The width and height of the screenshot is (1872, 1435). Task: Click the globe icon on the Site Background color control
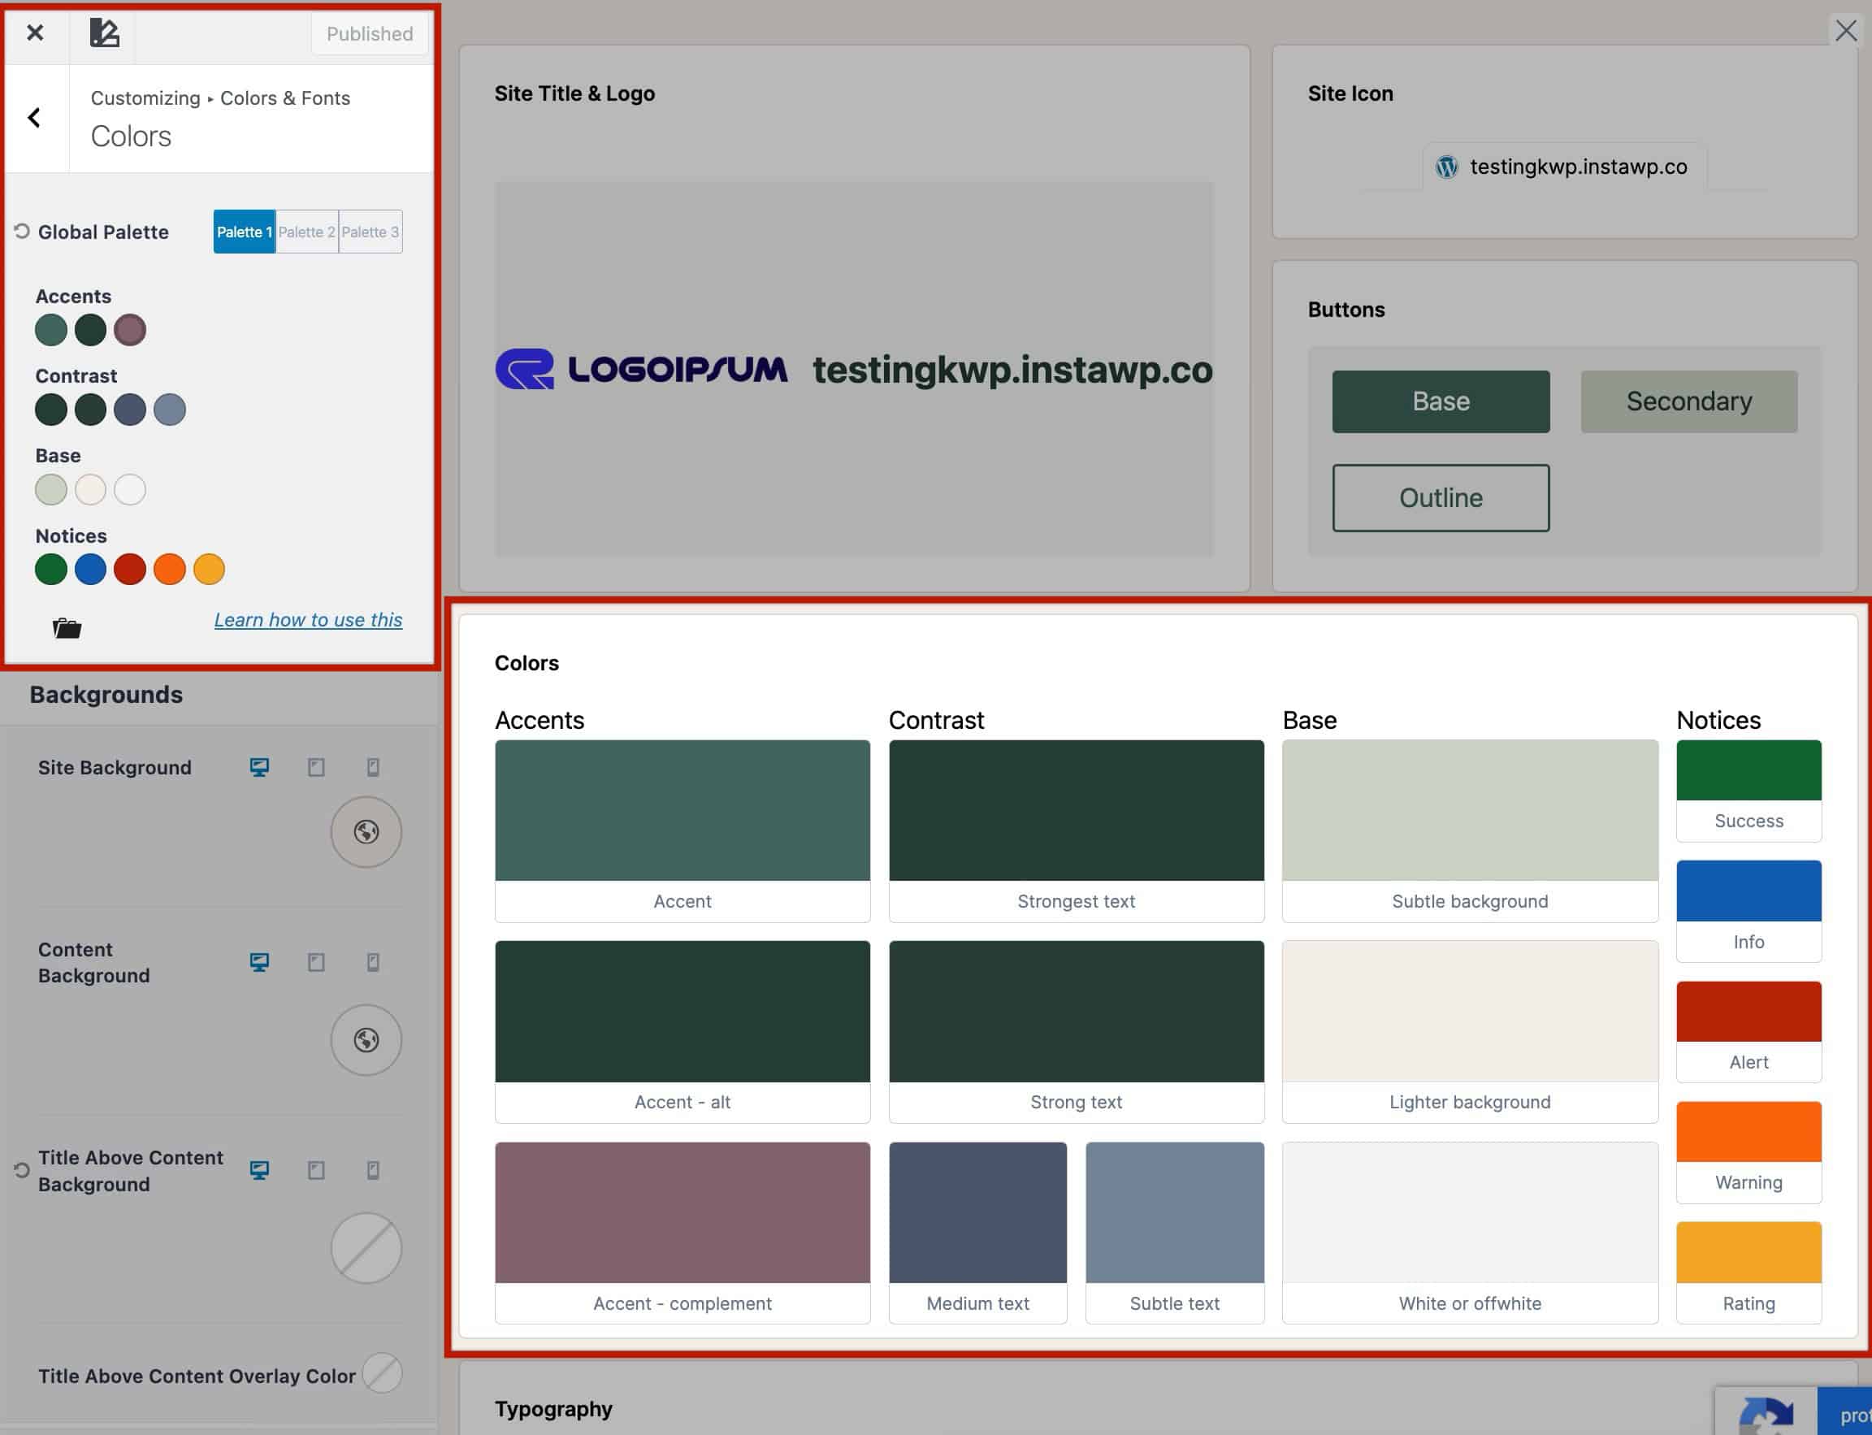coord(366,831)
